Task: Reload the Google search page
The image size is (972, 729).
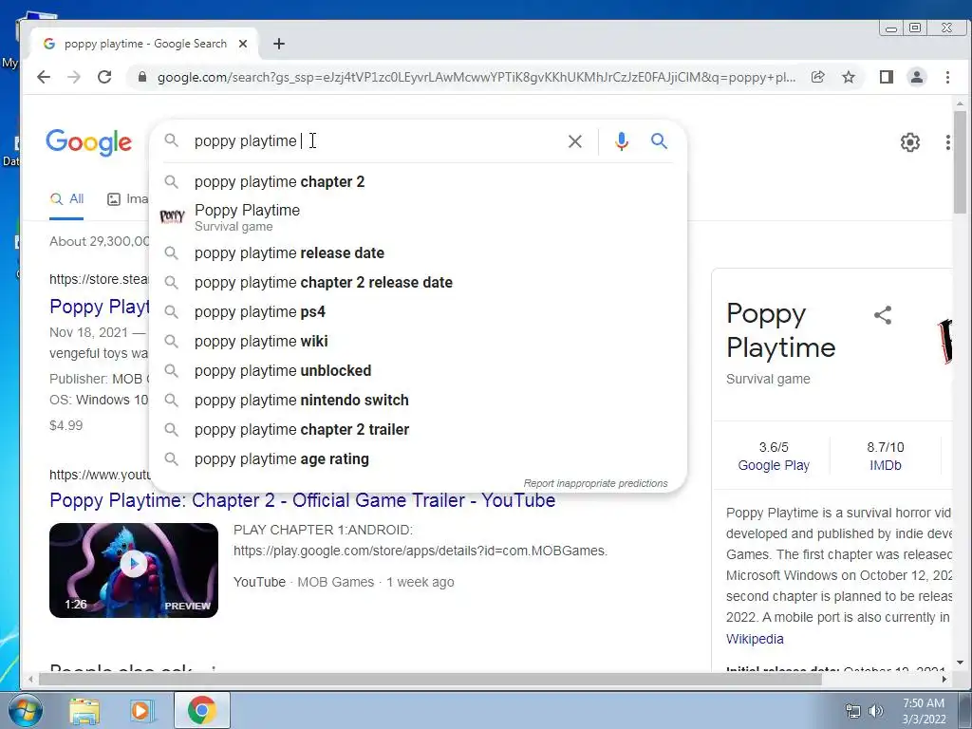Action: tap(104, 77)
